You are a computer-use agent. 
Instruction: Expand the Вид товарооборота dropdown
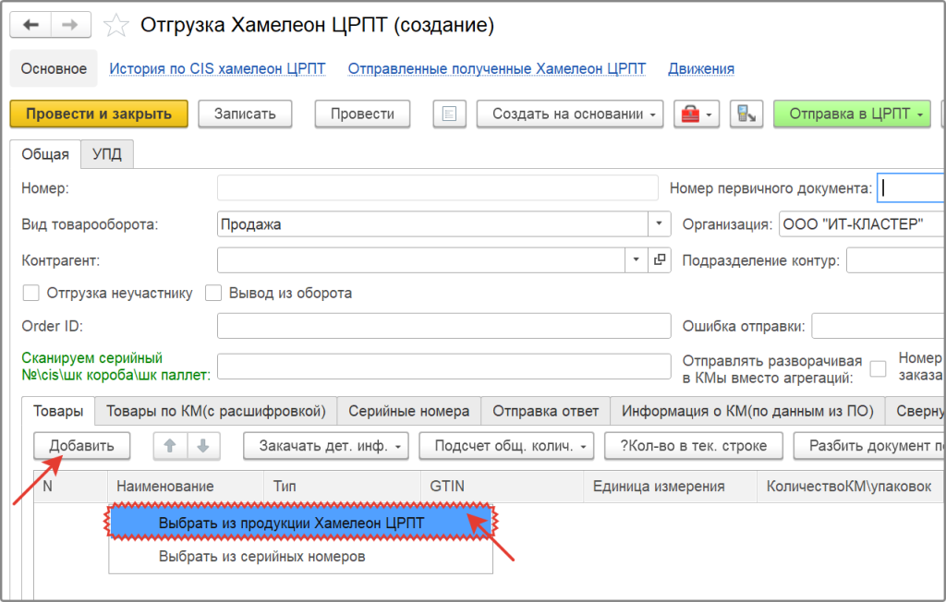659,223
